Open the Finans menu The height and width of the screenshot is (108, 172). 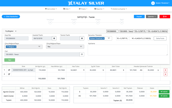83,9
